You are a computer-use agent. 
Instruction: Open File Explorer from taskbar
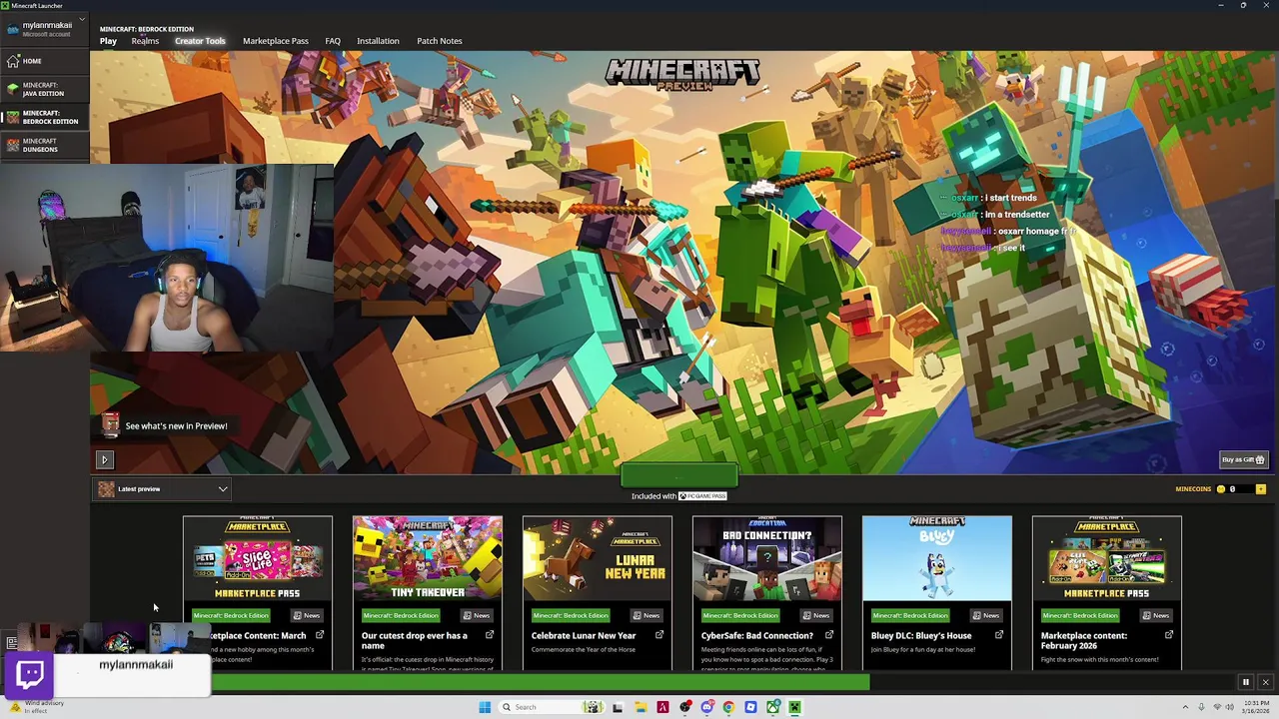pos(639,707)
